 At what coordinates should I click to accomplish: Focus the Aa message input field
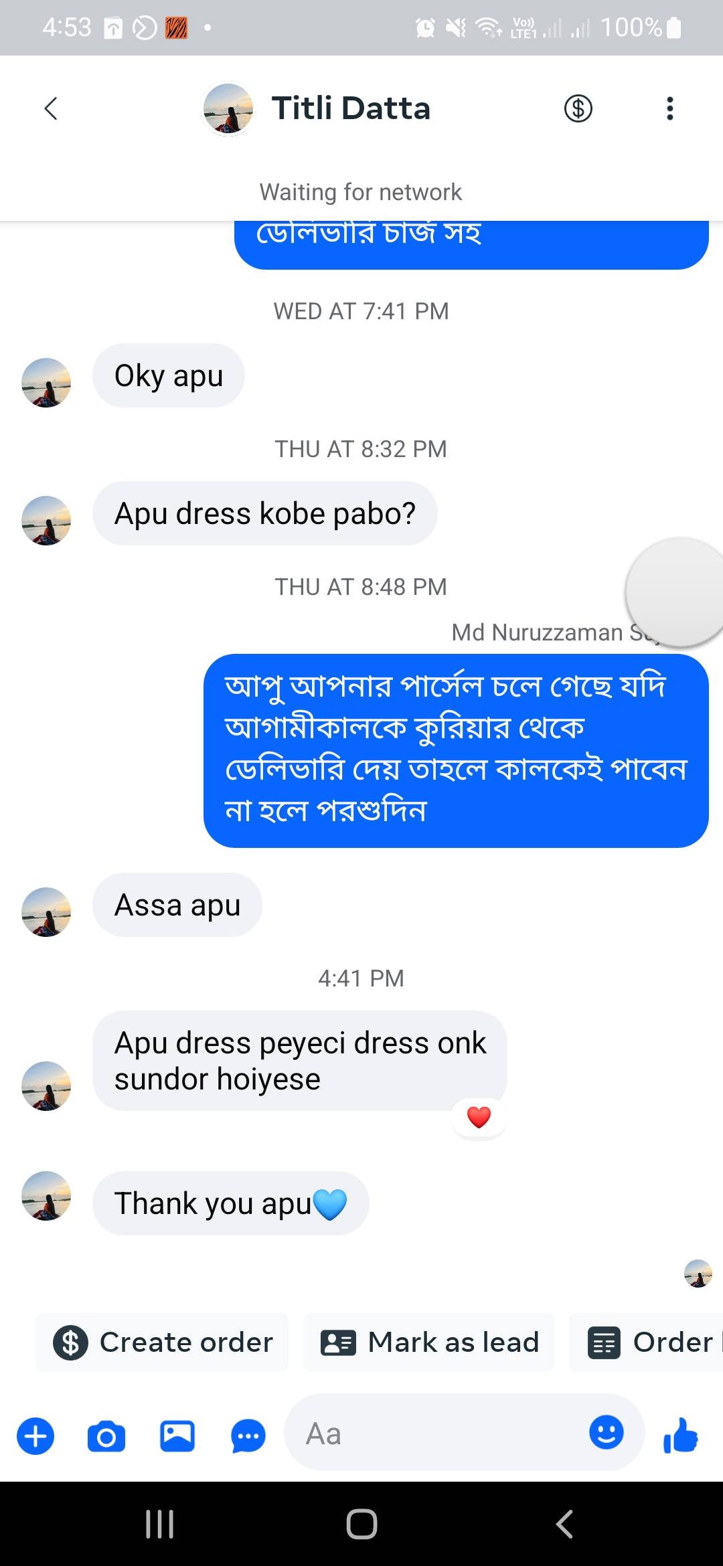point(435,1433)
